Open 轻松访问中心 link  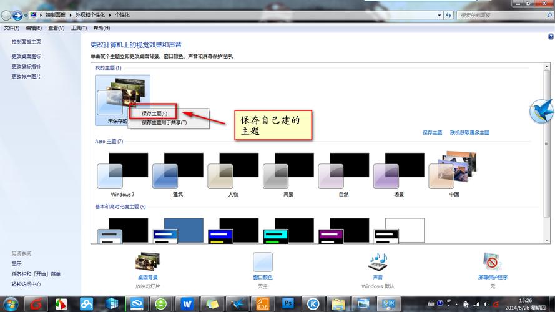pos(26,285)
